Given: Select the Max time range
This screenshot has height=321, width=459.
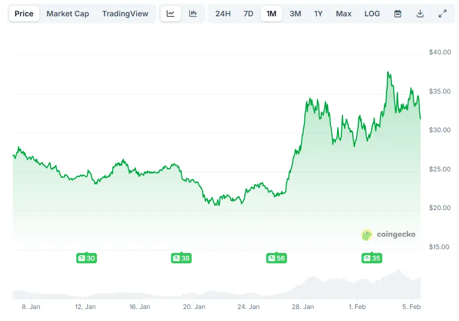Looking at the screenshot, I should 343,14.
